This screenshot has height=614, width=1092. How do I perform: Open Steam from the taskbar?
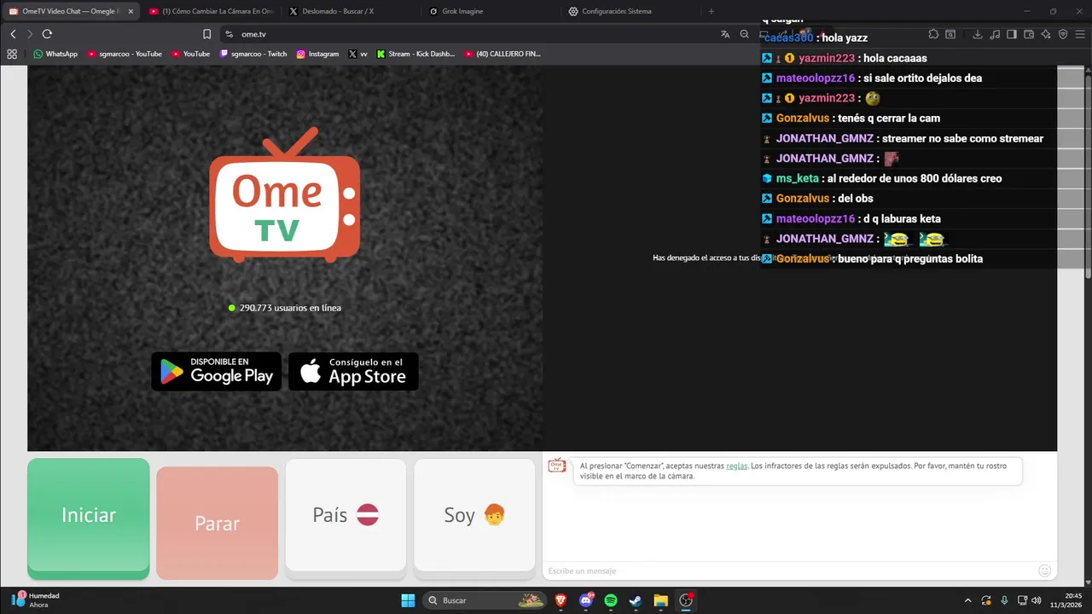click(636, 600)
